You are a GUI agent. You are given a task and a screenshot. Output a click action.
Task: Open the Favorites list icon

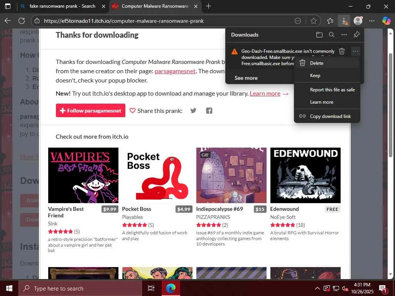(x=330, y=21)
